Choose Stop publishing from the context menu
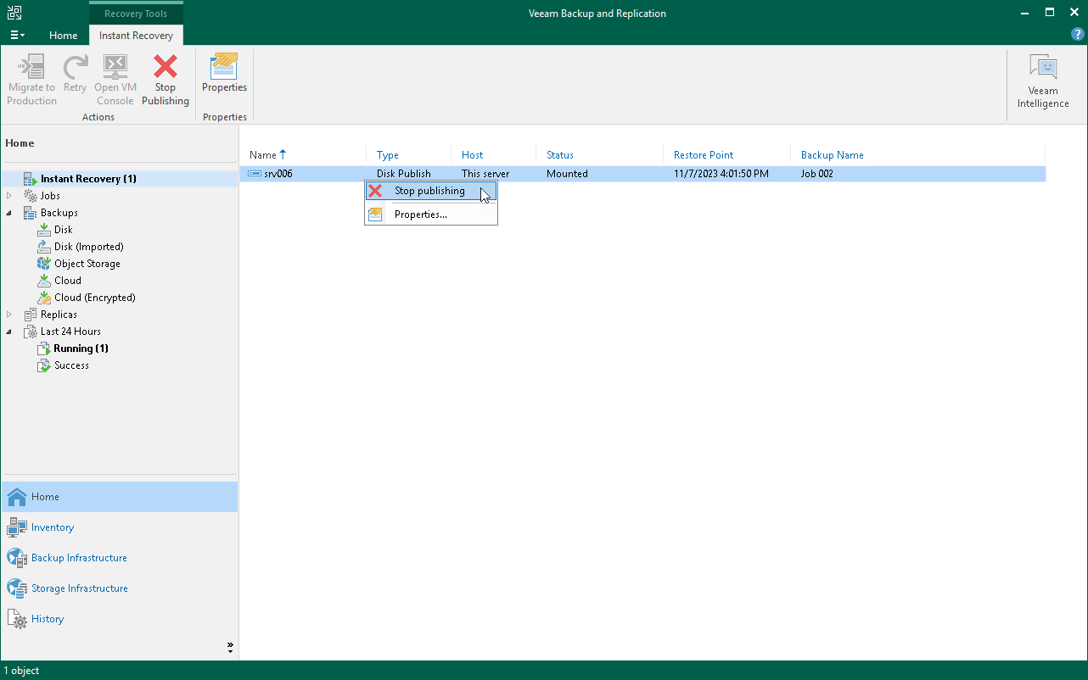The width and height of the screenshot is (1088, 680). point(428,191)
